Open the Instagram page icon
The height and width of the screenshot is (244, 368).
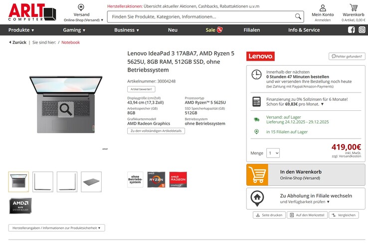point(362,30)
